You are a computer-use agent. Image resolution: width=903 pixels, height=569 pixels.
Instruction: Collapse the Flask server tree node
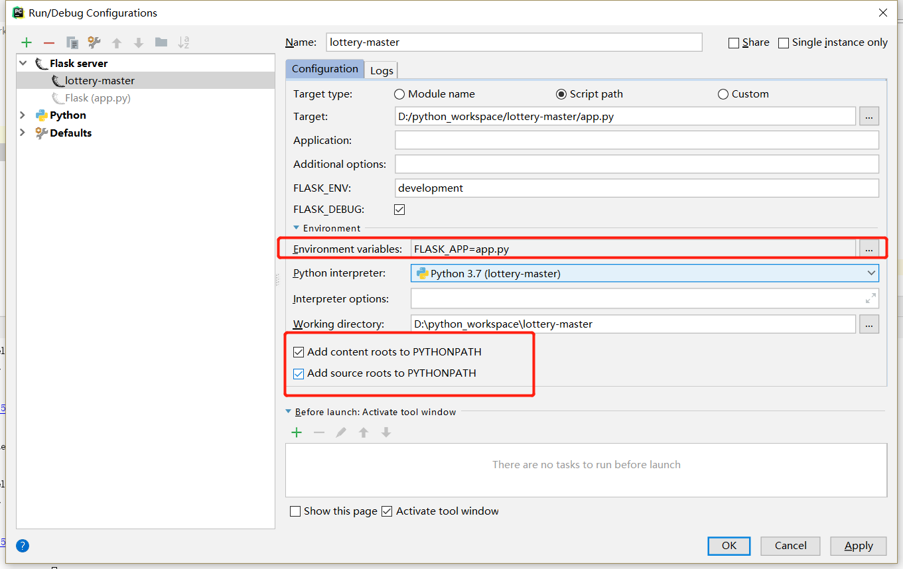(x=23, y=63)
